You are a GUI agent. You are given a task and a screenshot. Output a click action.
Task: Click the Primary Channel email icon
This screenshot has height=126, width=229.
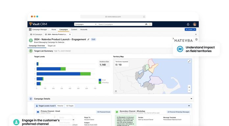coord(38,112)
